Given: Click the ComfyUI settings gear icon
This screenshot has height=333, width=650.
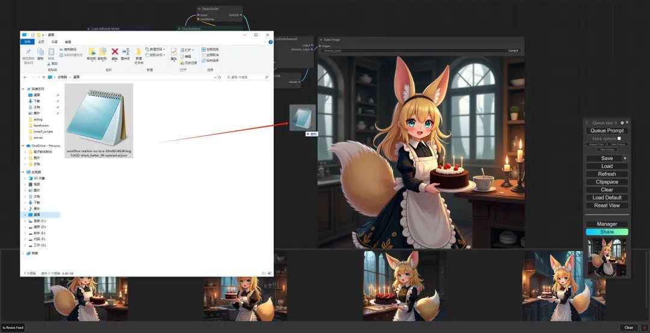Looking at the screenshot, I should [x=622, y=123].
